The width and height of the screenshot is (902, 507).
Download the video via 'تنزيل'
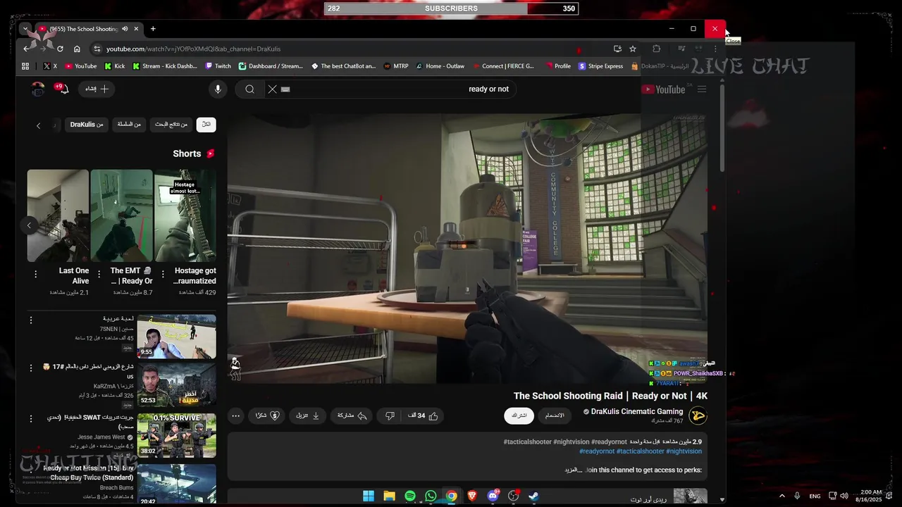(307, 415)
